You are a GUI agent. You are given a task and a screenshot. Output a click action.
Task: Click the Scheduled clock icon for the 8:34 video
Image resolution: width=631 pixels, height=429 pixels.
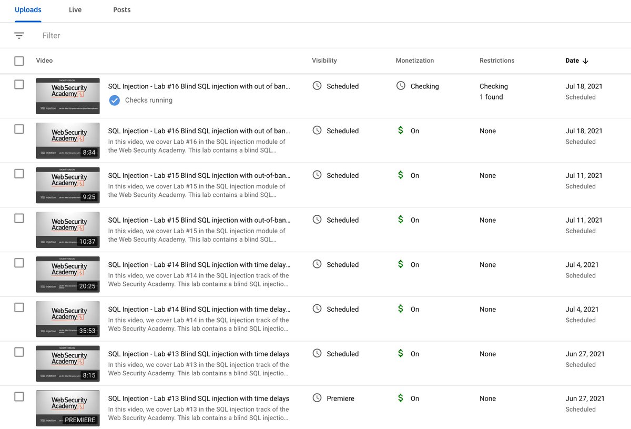tap(317, 130)
